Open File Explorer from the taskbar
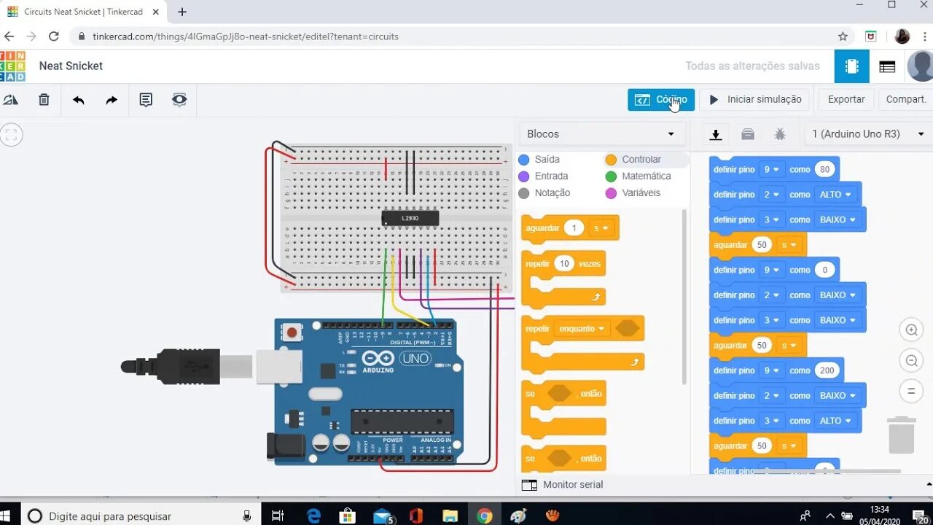The width and height of the screenshot is (933, 525). pyautogui.click(x=450, y=516)
